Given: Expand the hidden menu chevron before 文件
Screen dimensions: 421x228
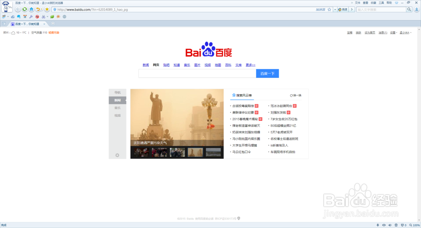Looking at the screenshot, I should [352, 3].
